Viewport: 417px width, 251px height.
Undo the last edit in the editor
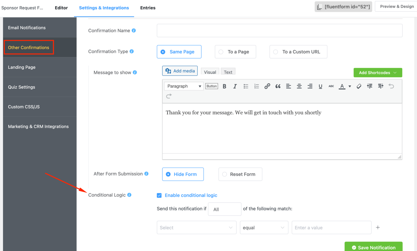[x=391, y=86]
